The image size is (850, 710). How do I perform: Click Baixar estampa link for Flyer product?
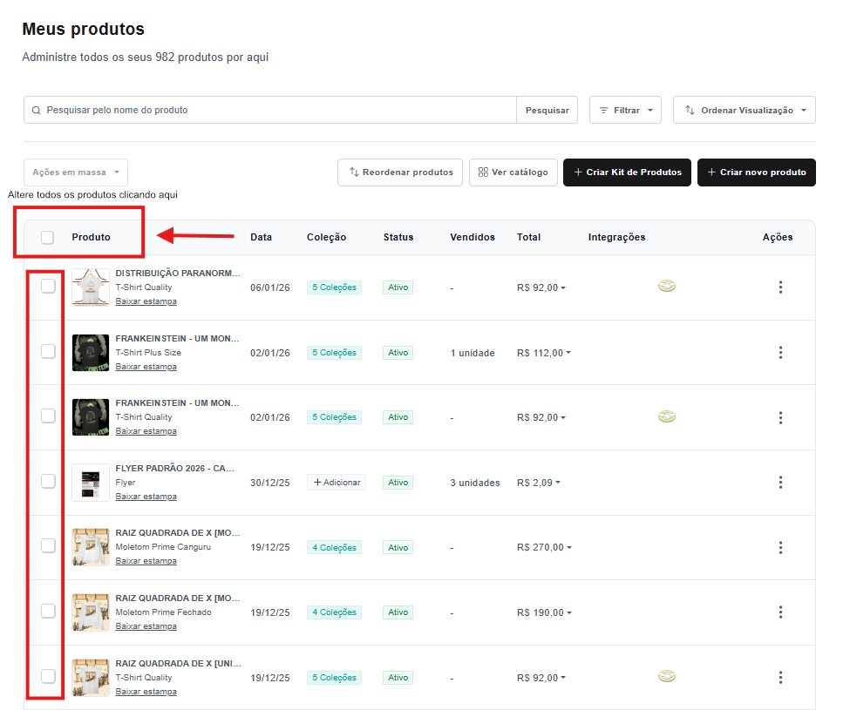(x=146, y=497)
